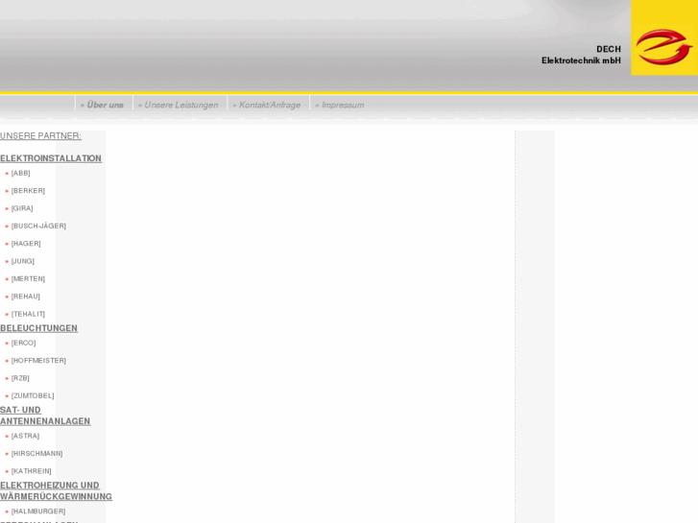Viewport: 698px width, 523px height.
Task: Open the [BERKER] partner link
Action: (x=28, y=191)
